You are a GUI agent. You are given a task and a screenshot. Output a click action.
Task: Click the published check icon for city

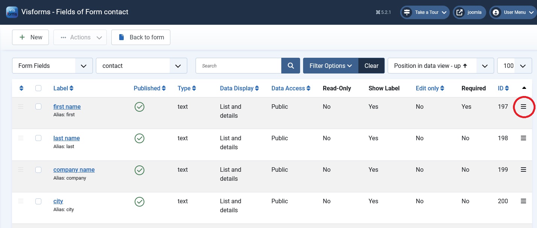(140, 201)
